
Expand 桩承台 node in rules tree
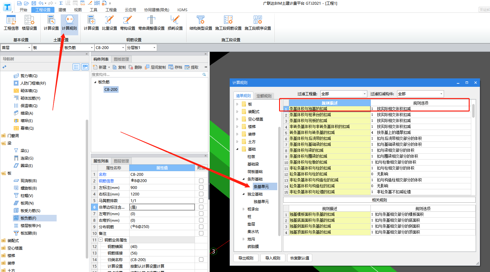(x=244, y=209)
